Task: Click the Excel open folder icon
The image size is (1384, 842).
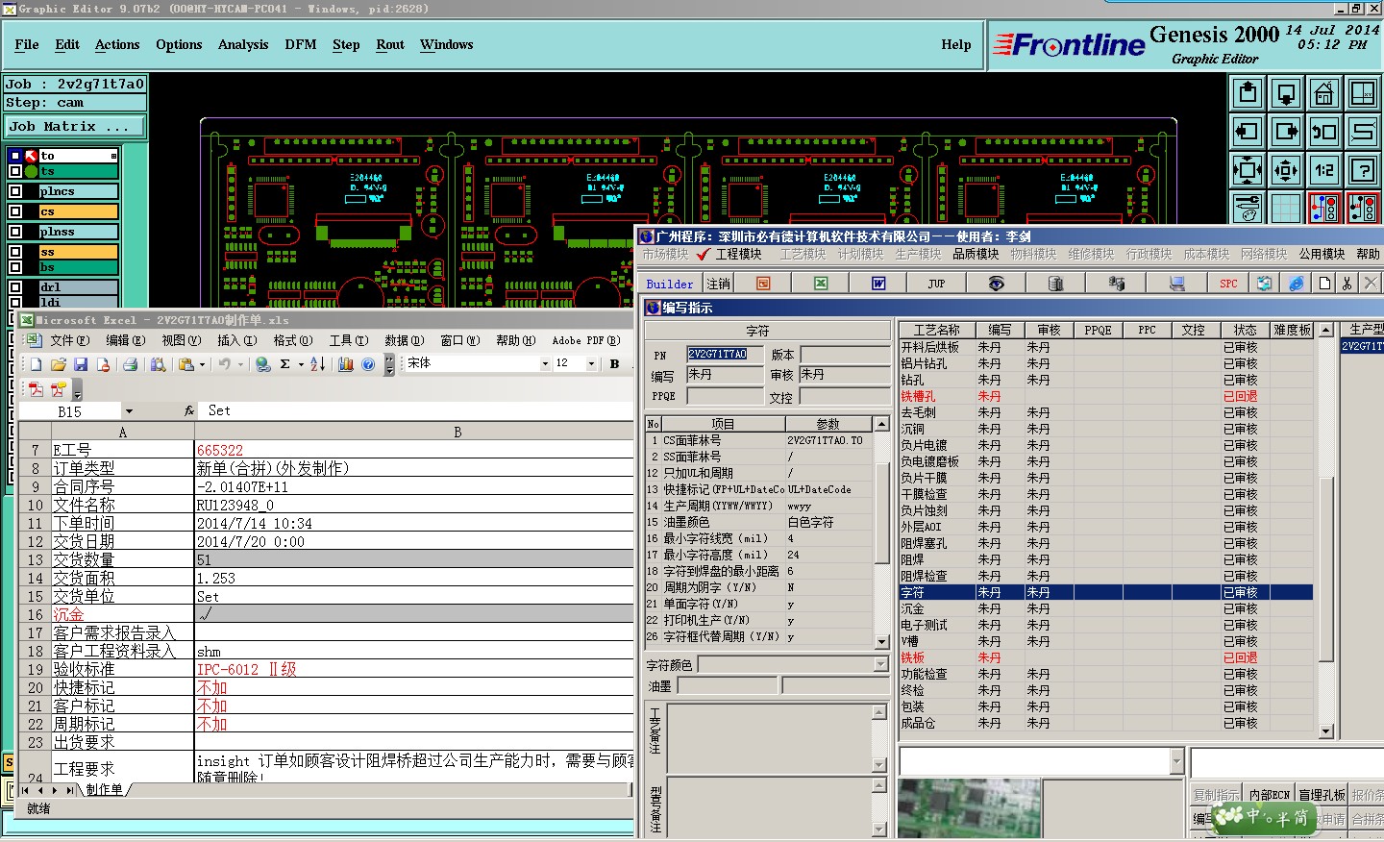Action: click(x=58, y=364)
